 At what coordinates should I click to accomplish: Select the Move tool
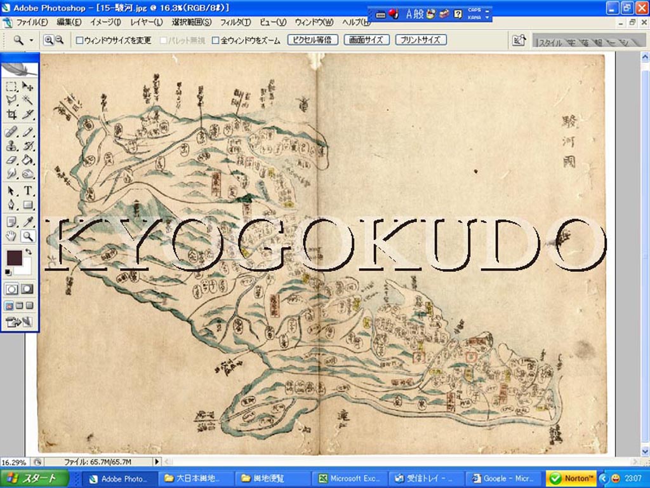pos(27,86)
